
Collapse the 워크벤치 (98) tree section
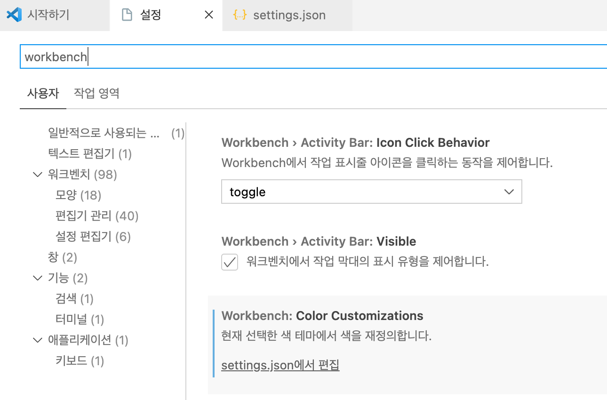pos(38,175)
